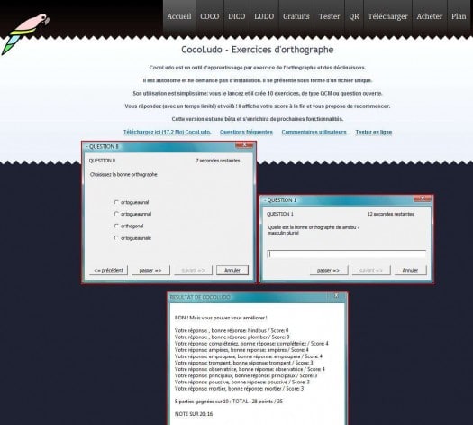Open the Télécharger menu item
This screenshot has width=473, height=425.
click(x=387, y=16)
